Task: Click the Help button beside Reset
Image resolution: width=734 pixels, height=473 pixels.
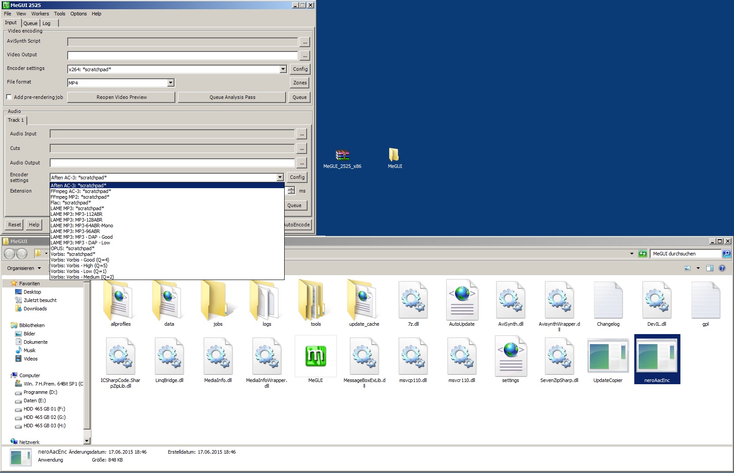Action: pos(34,225)
